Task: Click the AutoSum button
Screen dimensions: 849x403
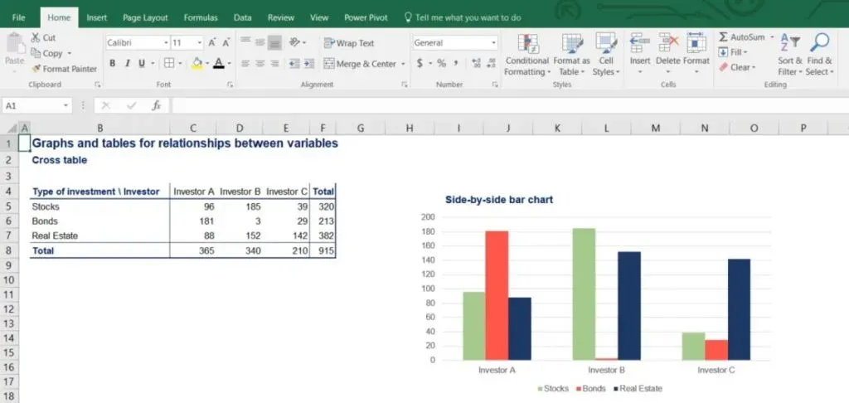Action: click(741, 37)
